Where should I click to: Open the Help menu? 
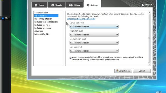click(x=147, y=5)
